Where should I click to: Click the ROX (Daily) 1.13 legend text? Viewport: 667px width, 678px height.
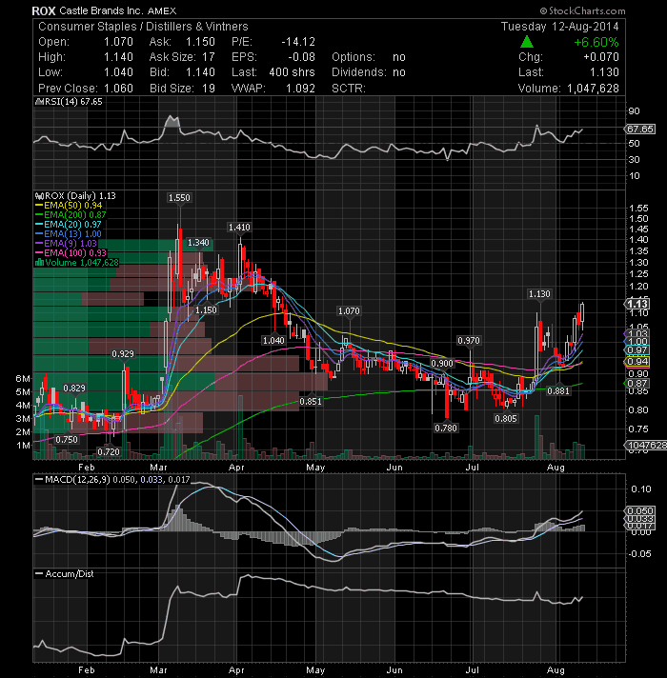coord(80,196)
